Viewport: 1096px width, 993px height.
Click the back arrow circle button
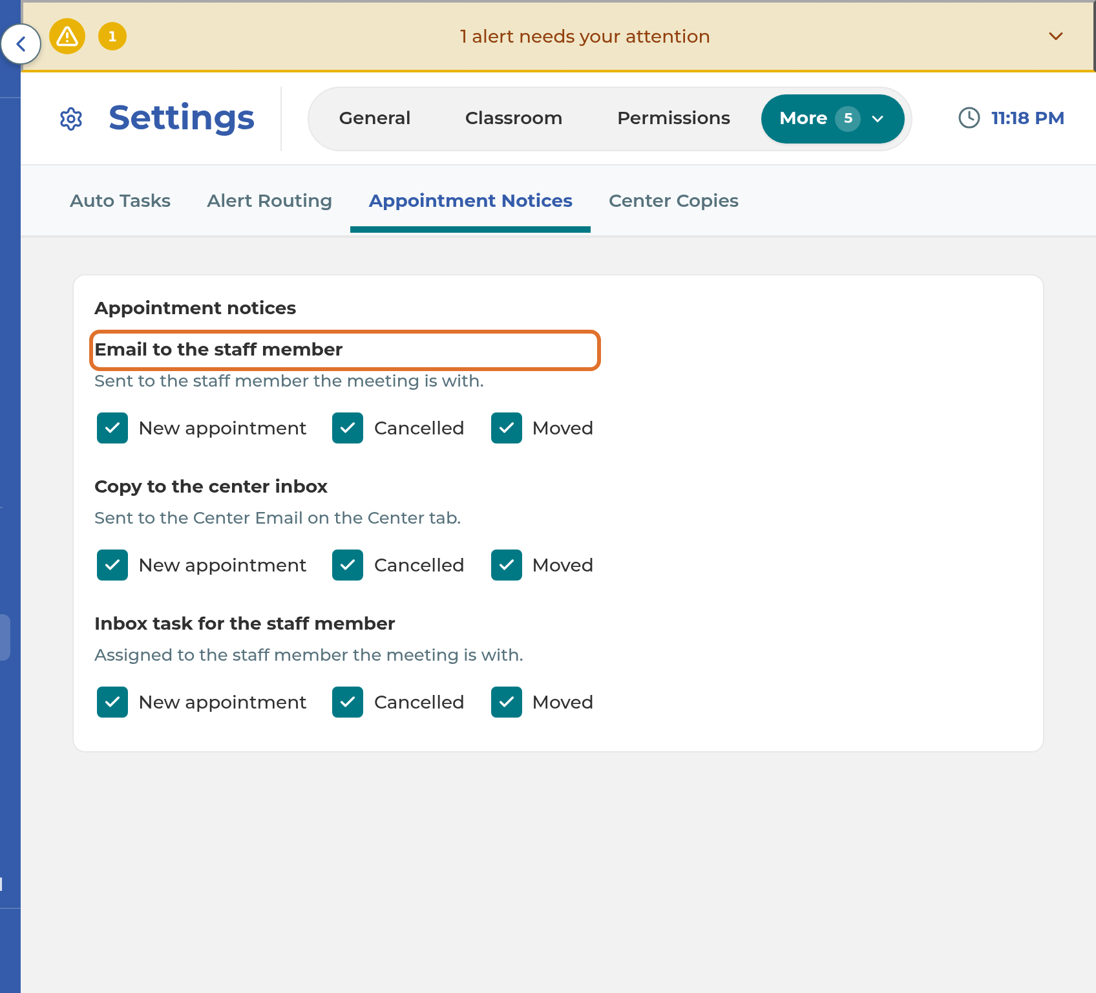click(x=21, y=44)
